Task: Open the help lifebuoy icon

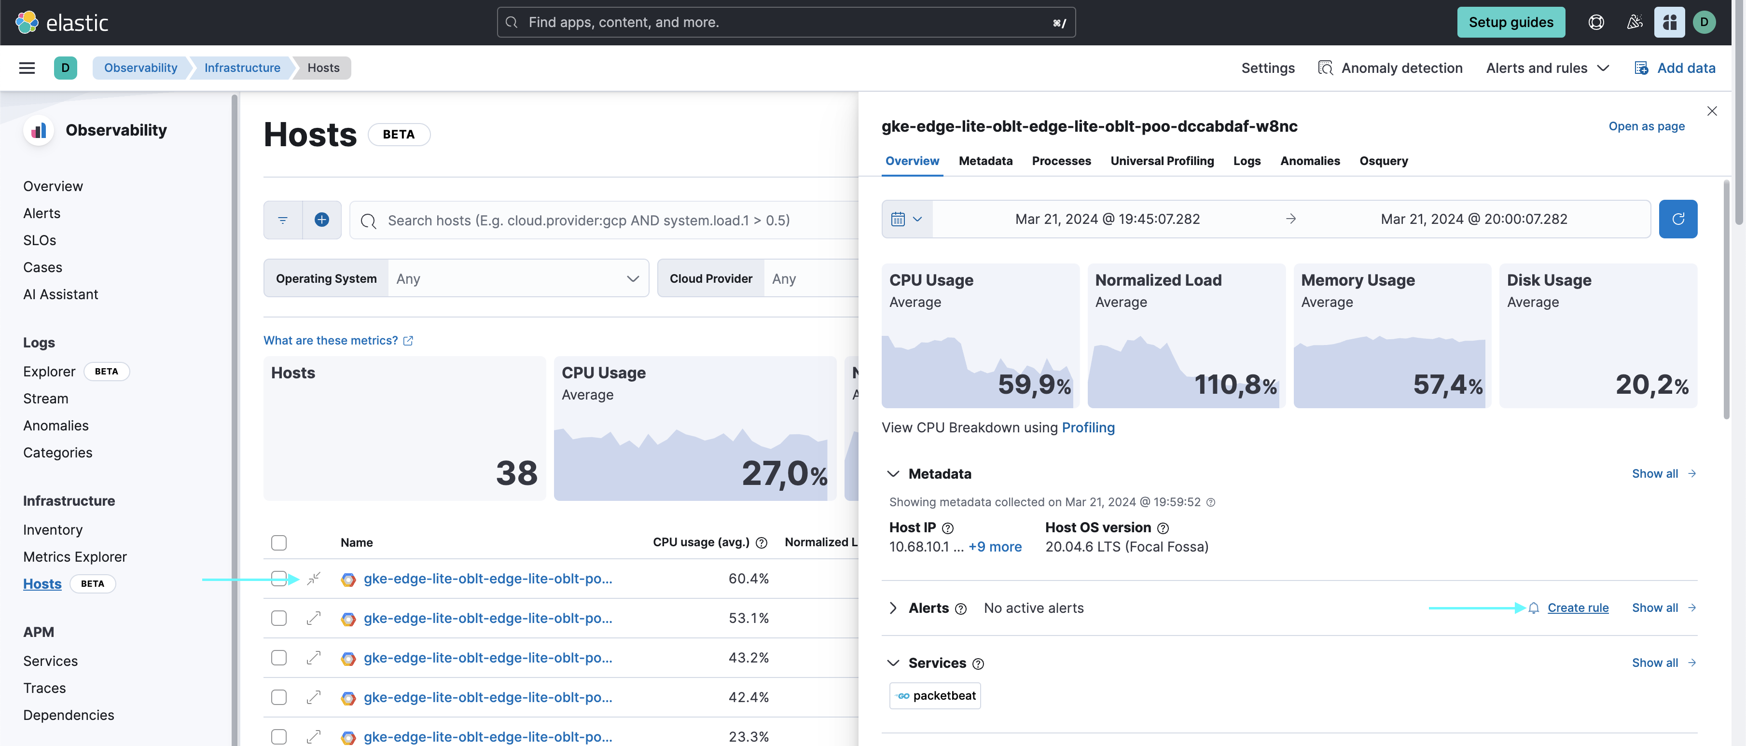Action: tap(1595, 22)
